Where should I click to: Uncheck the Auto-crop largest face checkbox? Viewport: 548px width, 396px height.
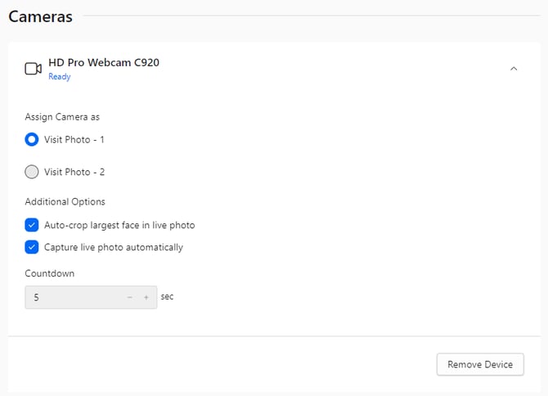click(x=32, y=225)
